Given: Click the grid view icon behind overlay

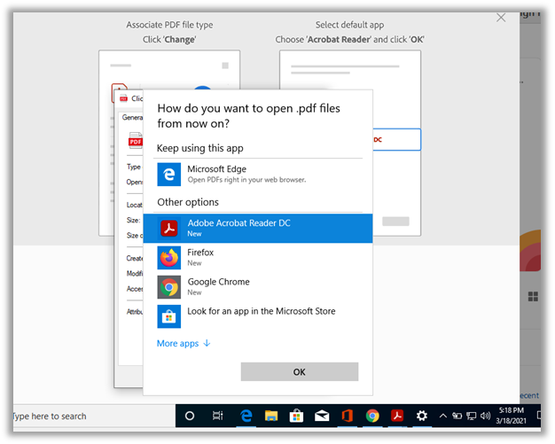Looking at the screenshot, I should click(533, 297).
